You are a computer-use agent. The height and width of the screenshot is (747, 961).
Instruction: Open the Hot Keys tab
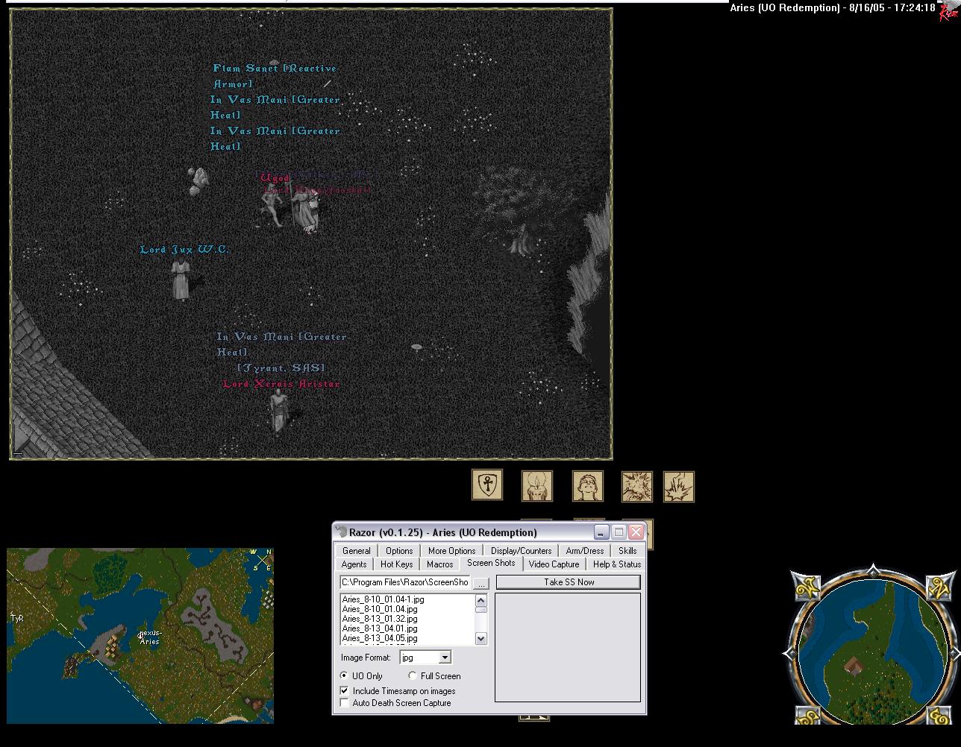[x=396, y=564]
